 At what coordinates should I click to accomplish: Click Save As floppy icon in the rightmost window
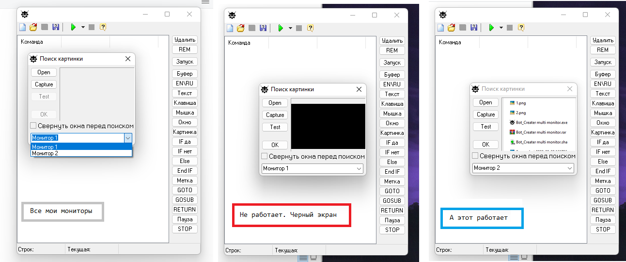[x=473, y=28]
